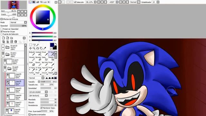Click the Al Agua watercolor brush
206x116 pixels.
pos(51,53)
